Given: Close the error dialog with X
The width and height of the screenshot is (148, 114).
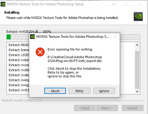Looking at the screenshot, I should 115,37.
